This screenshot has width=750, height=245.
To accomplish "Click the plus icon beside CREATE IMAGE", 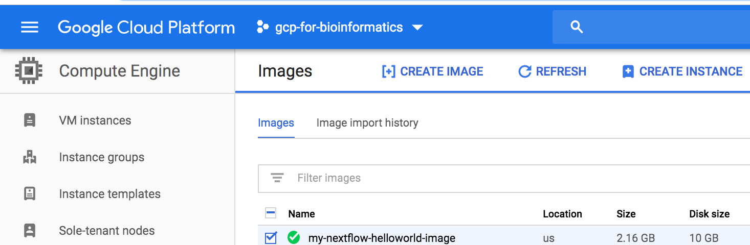I will click(388, 71).
